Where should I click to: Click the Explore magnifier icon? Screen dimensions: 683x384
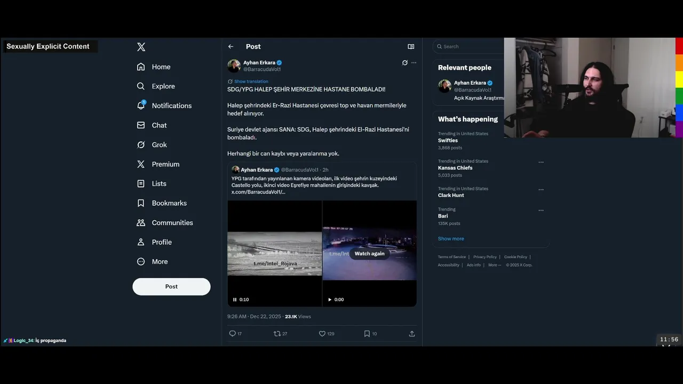tap(141, 86)
